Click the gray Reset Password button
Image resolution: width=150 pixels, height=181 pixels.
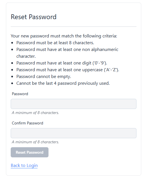30,152
